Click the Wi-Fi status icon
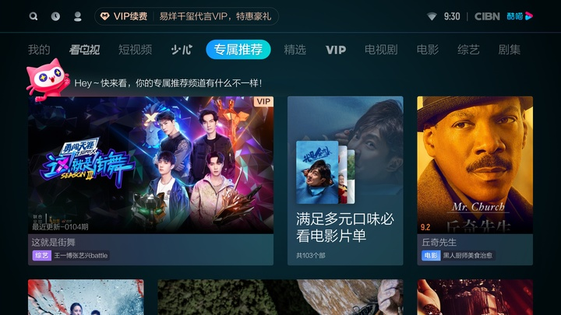This screenshot has width=561, height=315. pos(432,16)
